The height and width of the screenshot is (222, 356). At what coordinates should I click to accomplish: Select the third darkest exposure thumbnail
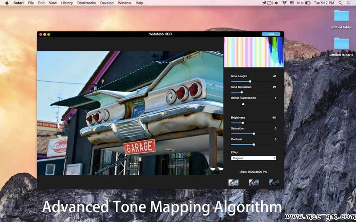[274, 182]
